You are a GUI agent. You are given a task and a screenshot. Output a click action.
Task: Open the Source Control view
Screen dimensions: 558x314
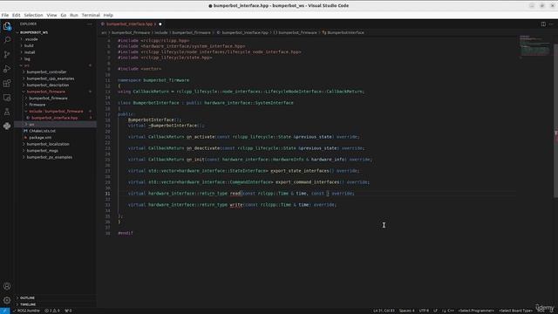(x=7, y=54)
